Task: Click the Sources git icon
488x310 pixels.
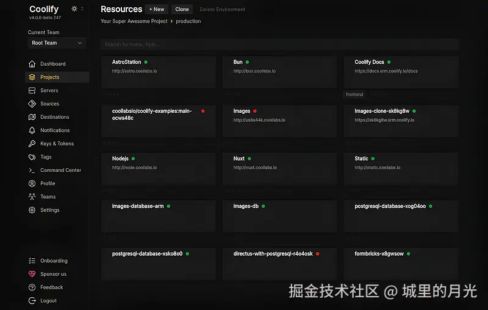Action: pyautogui.click(x=32, y=104)
